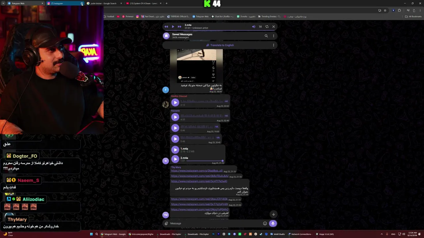Open the Trending Emotes bookmark
Image resolution: width=424 pixels, height=238 pixels.
[269, 17]
